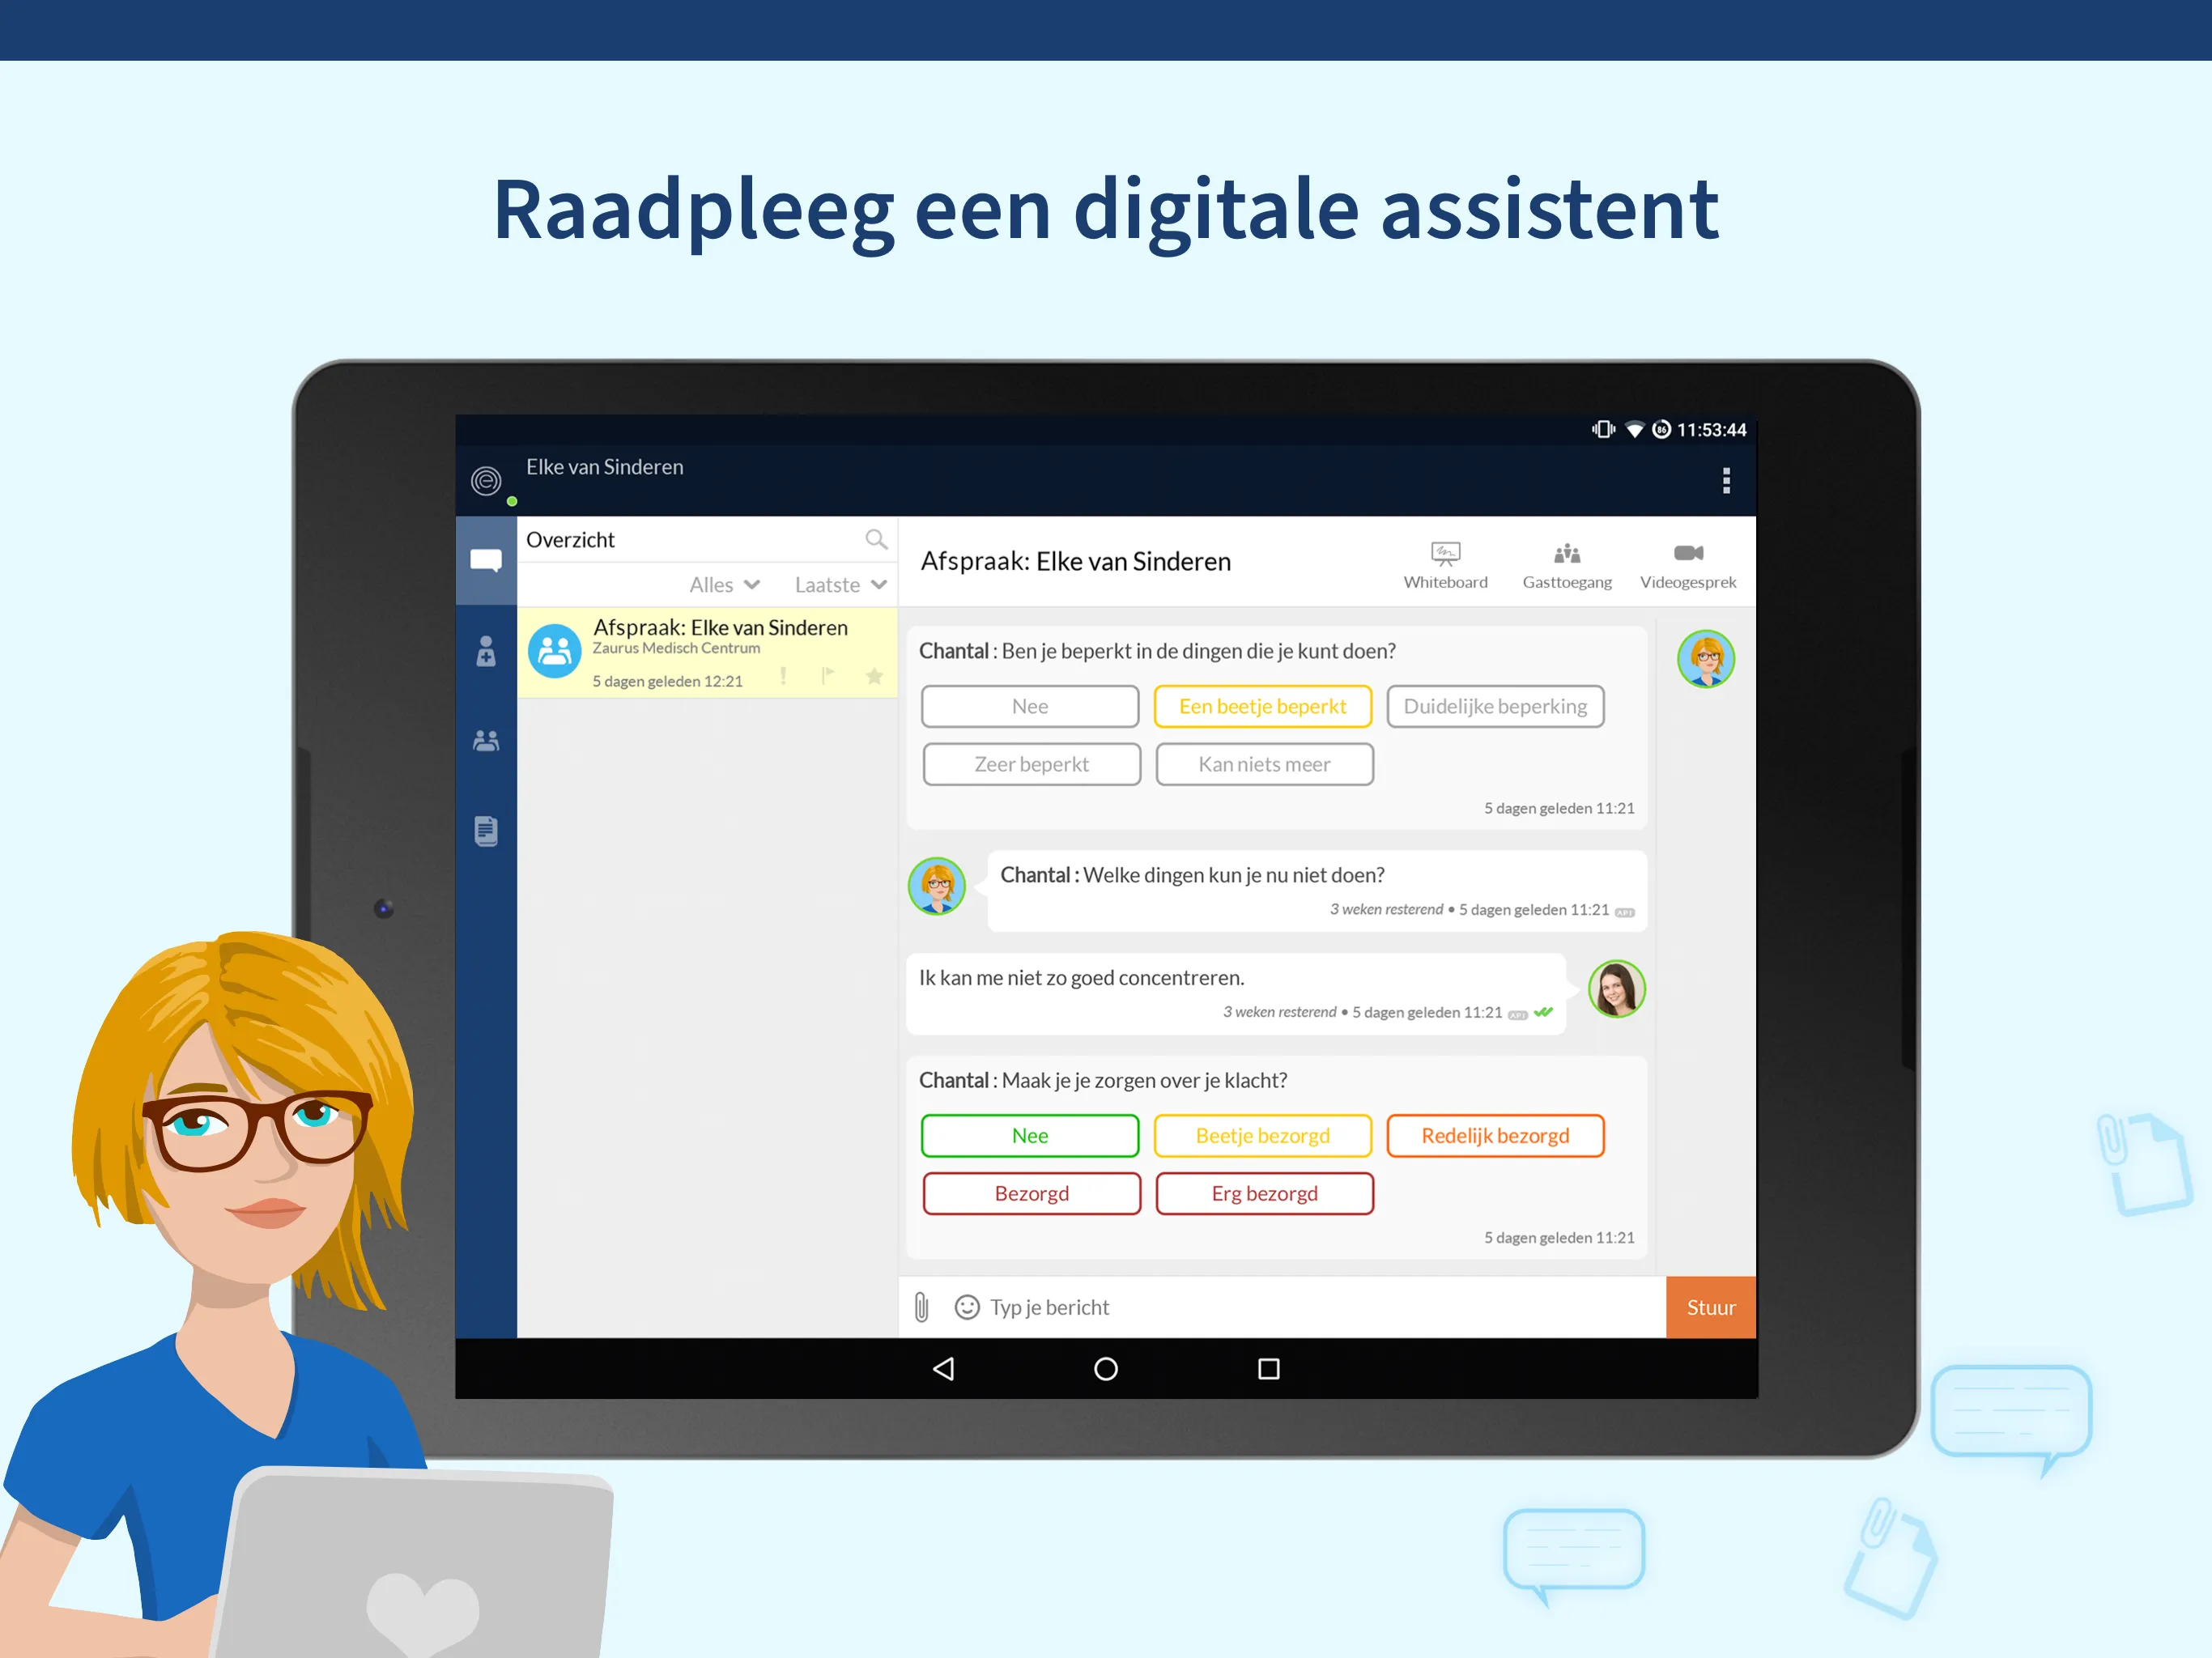Click the 'Stuur' send button
The height and width of the screenshot is (1658, 2212).
(1708, 1304)
